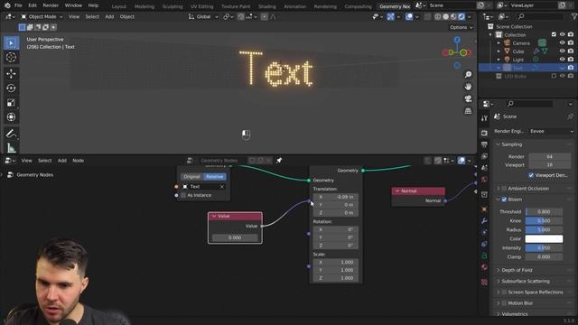Select the Move tool
578x325 pixels.
[x=11, y=74]
